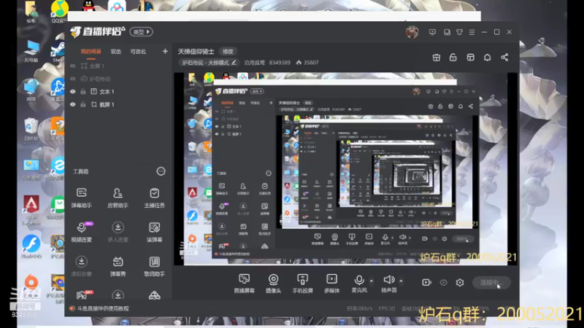
Task: Start 视频连麦 video co-stream tool
Action: point(82,232)
